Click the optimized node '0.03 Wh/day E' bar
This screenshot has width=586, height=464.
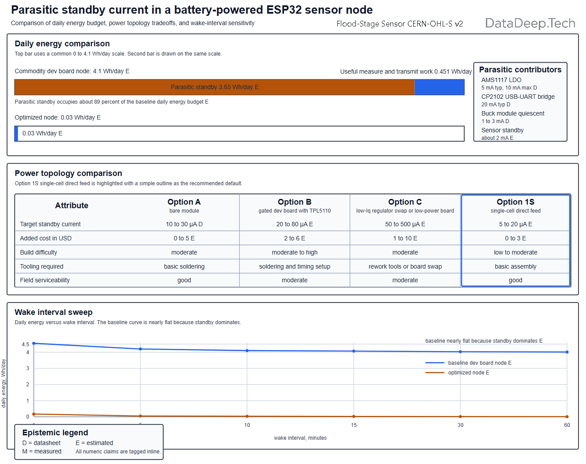pyautogui.click(x=239, y=134)
